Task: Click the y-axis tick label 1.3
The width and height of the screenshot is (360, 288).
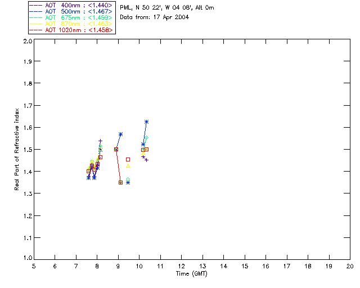Action: click(28, 193)
